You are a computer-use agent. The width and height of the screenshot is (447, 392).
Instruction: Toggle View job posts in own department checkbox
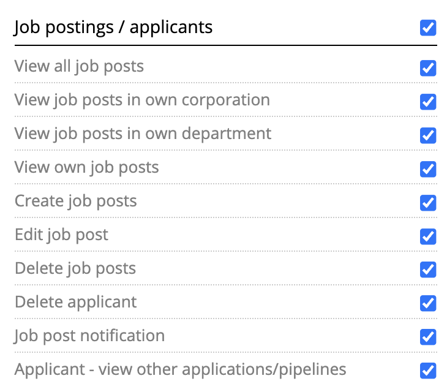point(428,135)
